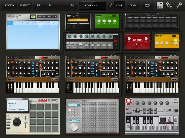Turn the black data wheel on iMPC

[x=17, y=122]
